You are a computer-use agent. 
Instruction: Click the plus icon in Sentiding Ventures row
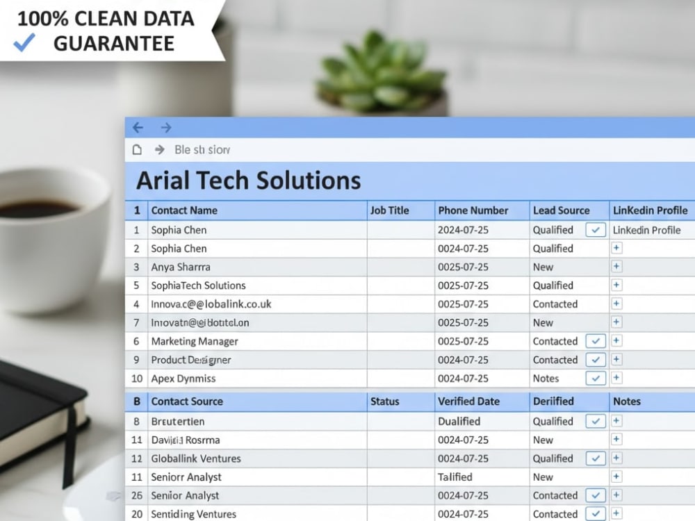click(x=616, y=513)
